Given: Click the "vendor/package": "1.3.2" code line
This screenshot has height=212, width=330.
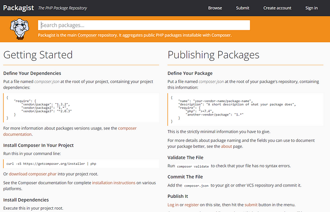Looking at the screenshot, I should point(45,104).
